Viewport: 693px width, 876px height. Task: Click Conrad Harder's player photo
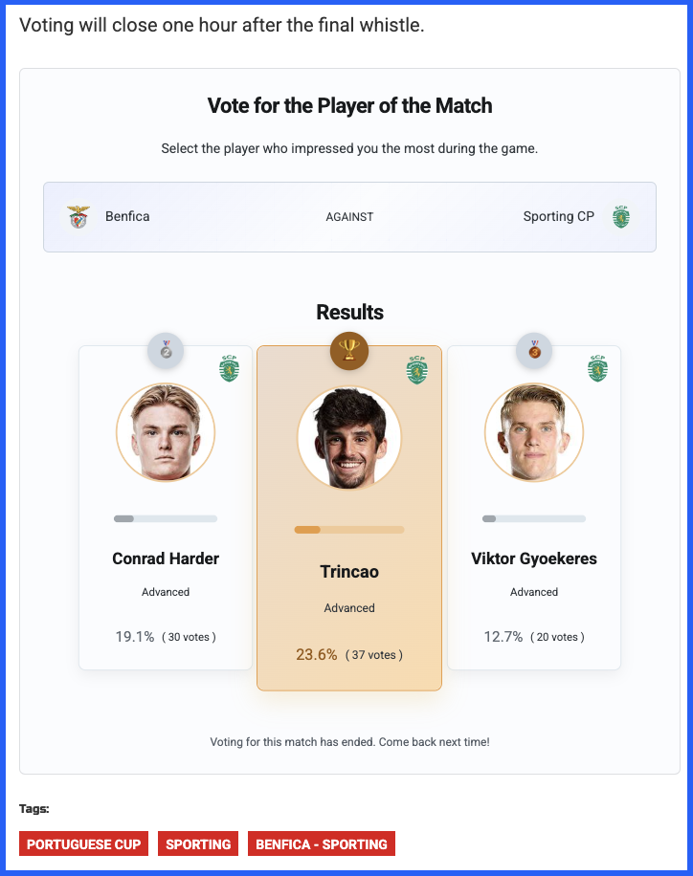166,432
